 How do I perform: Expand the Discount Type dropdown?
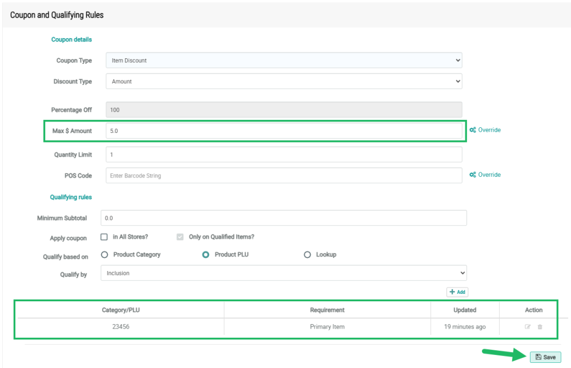pos(284,82)
